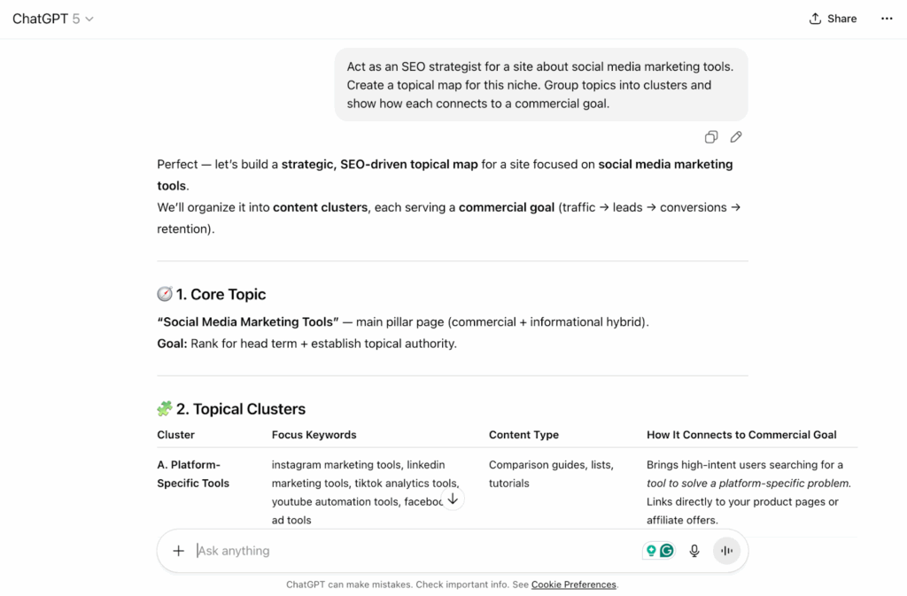Open the ChatGPT 5 model dropdown

(x=53, y=19)
